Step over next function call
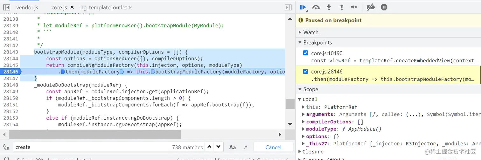481x160 pixels. coord(316,7)
